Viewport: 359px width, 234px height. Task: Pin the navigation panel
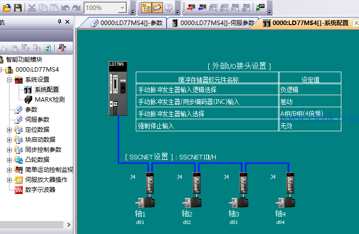point(59,22)
